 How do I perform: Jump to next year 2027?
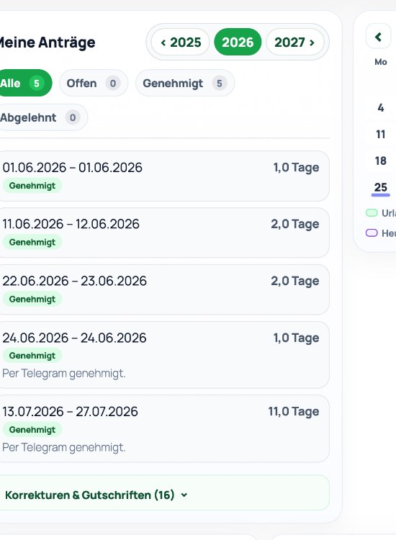[295, 42]
